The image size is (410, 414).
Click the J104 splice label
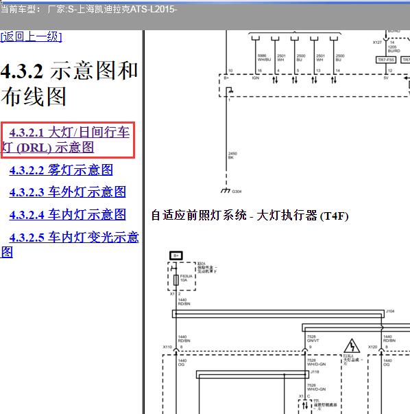(x=390, y=311)
